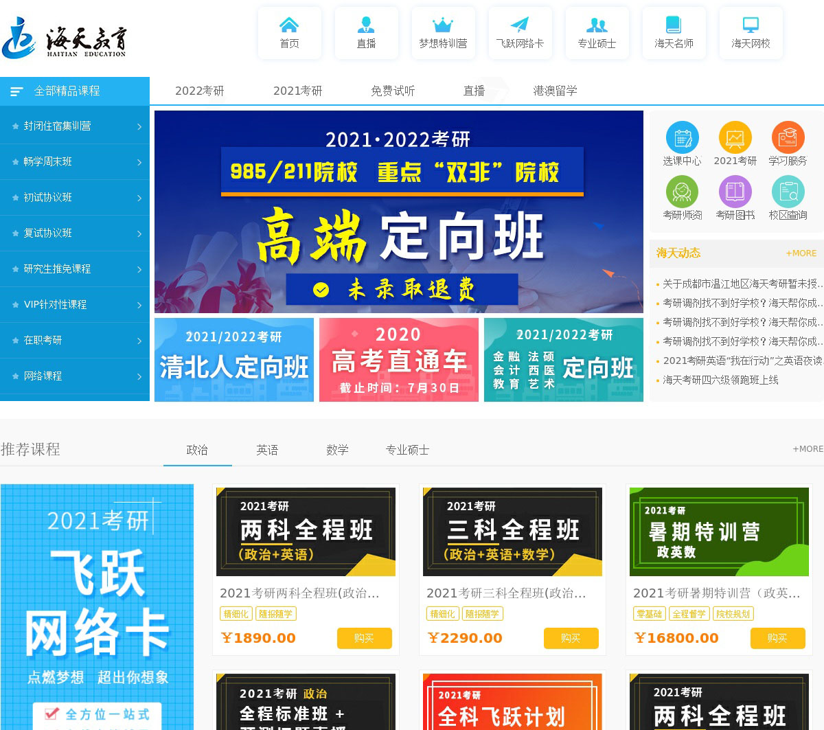
Task: Click the 全部精品课程 menu icon
Action: 17,91
